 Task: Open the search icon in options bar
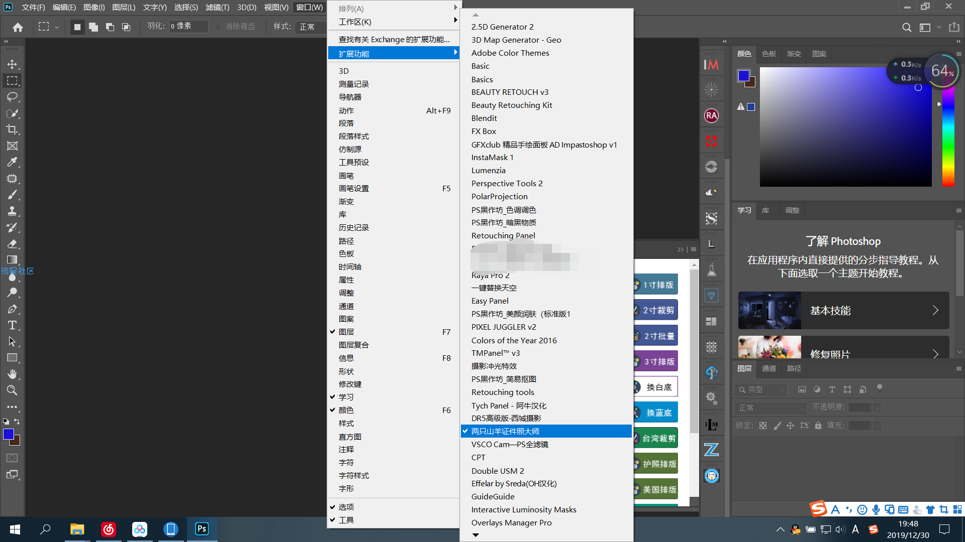[x=906, y=27]
